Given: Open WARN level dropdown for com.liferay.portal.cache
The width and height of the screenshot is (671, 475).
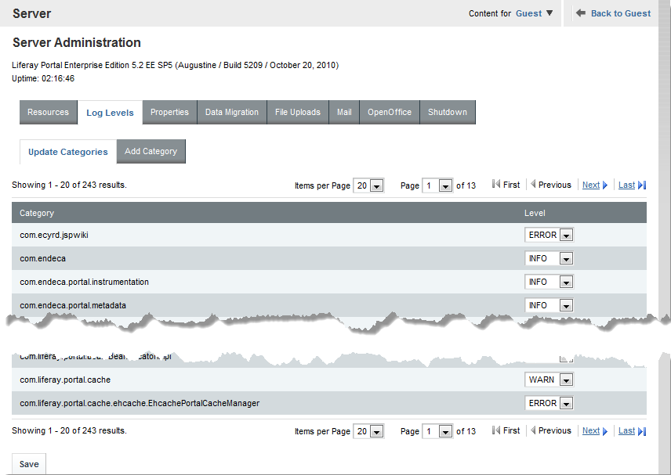Looking at the screenshot, I should click(x=549, y=380).
